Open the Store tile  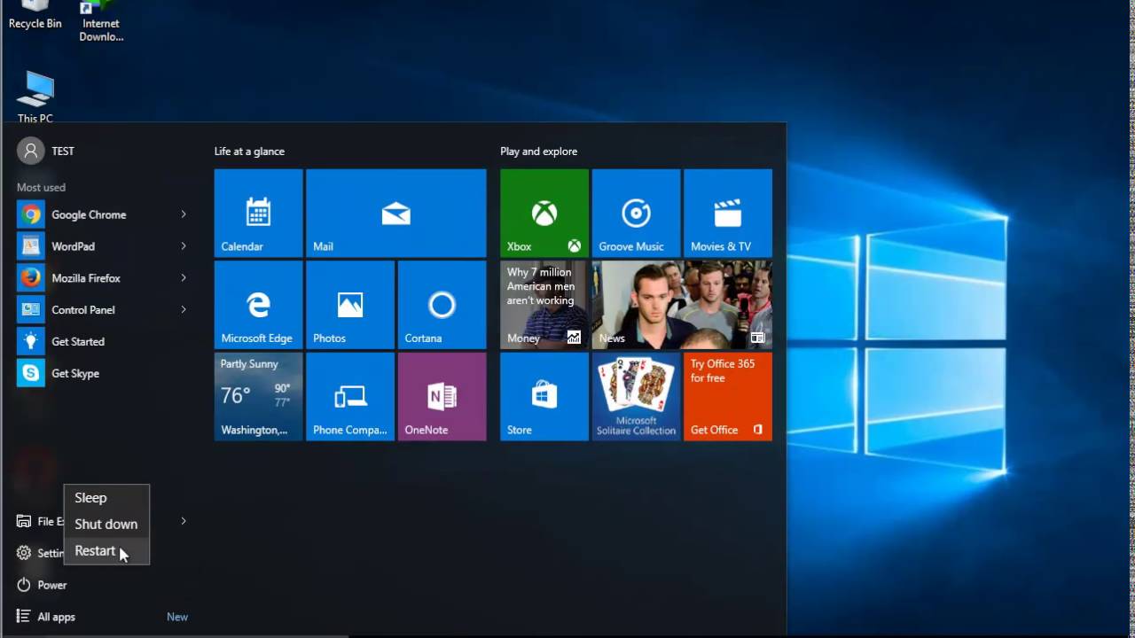click(544, 396)
